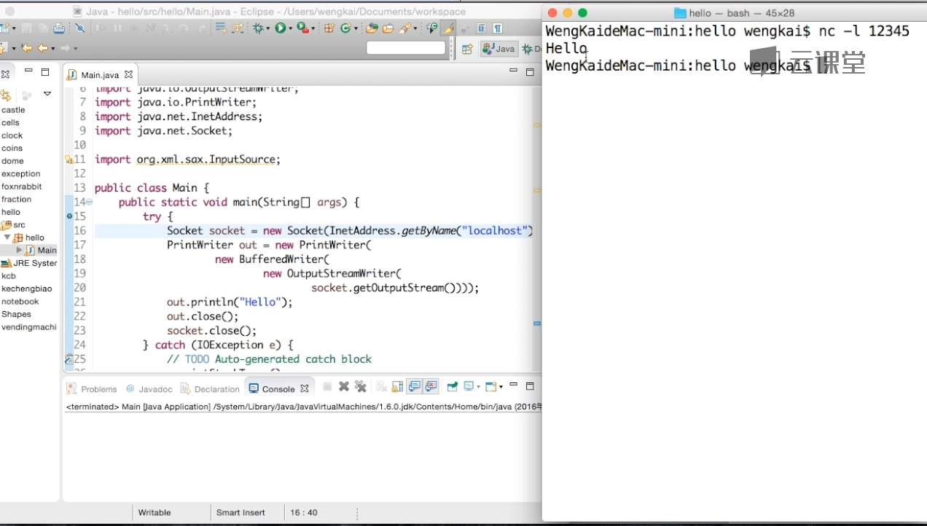The image size is (927, 526).
Task: Collapse the hello package tree node
Action: pos(7,238)
